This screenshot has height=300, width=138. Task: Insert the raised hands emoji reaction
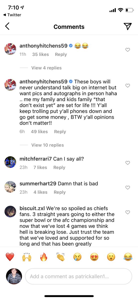coord(27,257)
